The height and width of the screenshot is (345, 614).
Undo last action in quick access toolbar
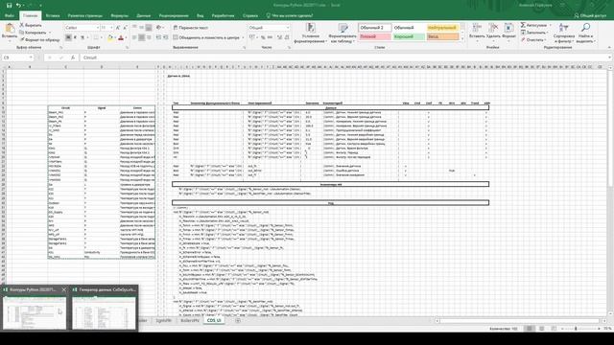18,5
